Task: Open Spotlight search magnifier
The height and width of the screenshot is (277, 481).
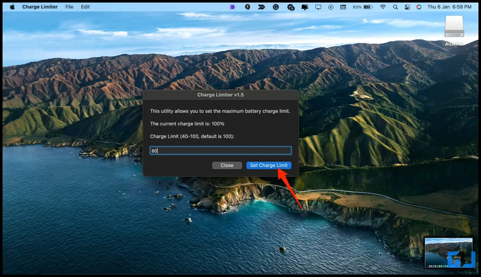Action: 395,7
